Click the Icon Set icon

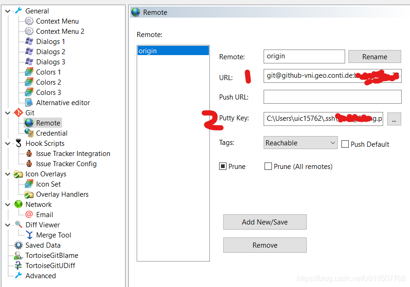[29, 184]
